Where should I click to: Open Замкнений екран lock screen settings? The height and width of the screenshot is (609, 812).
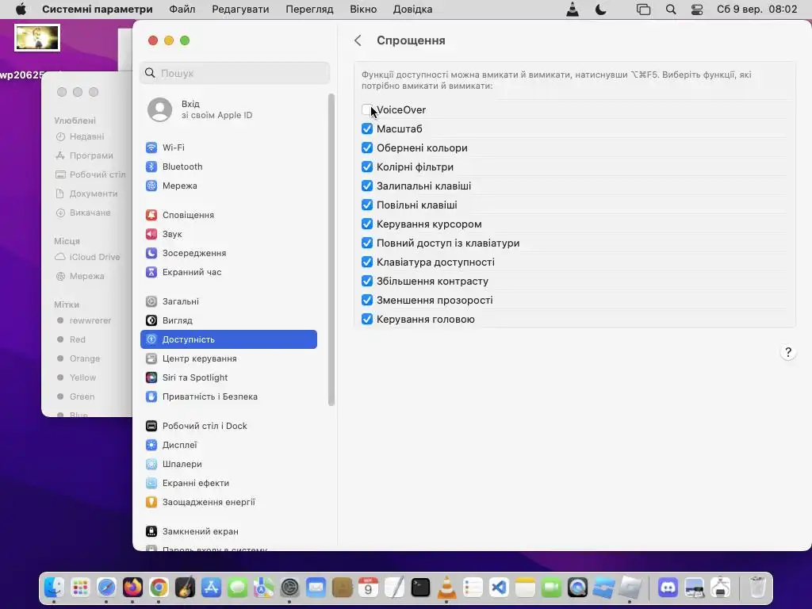pos(228,531)
